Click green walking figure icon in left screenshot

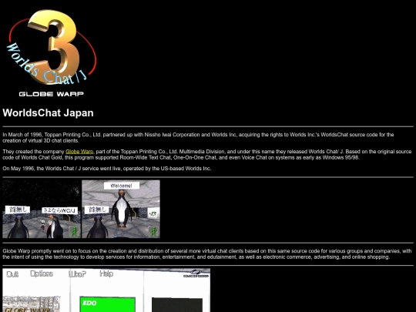[74, 231]
